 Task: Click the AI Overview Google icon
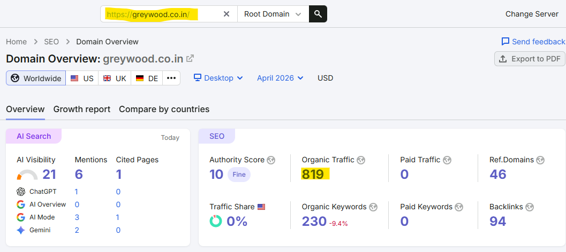coord(21,204)
